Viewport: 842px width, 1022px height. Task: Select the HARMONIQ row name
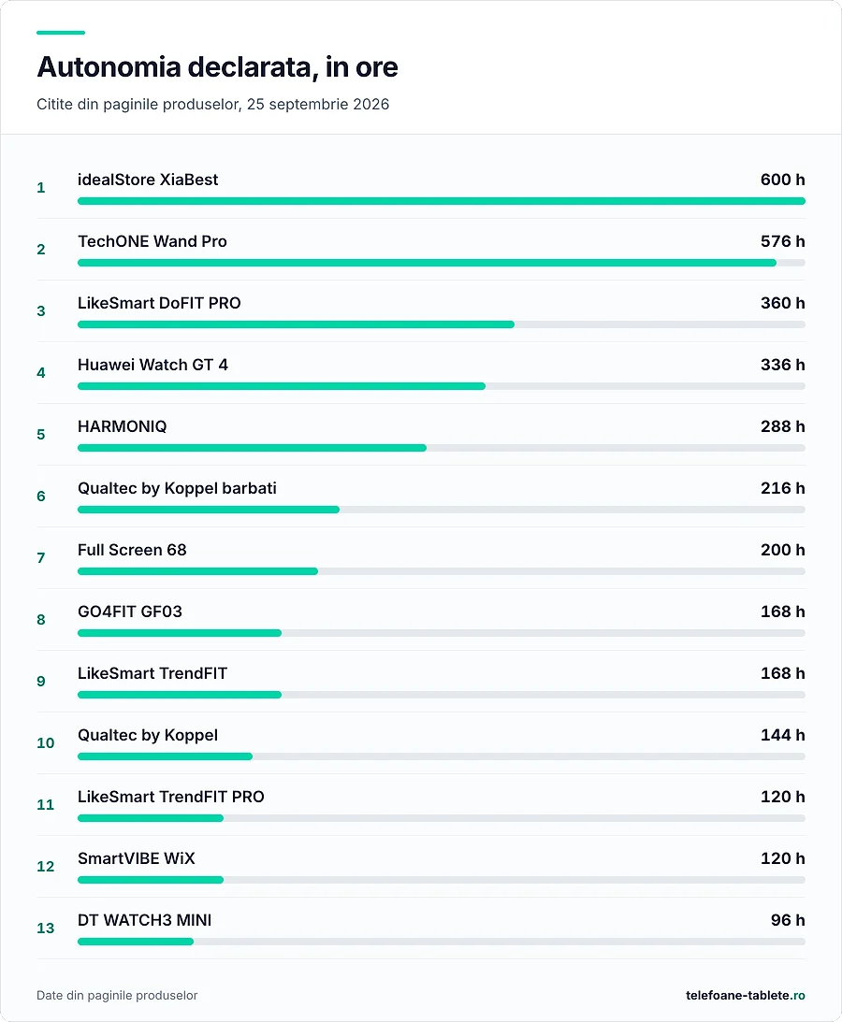(122, 427)
